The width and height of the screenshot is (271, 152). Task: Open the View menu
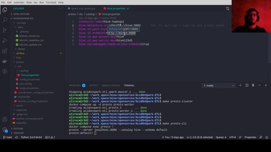click(29, 3)
